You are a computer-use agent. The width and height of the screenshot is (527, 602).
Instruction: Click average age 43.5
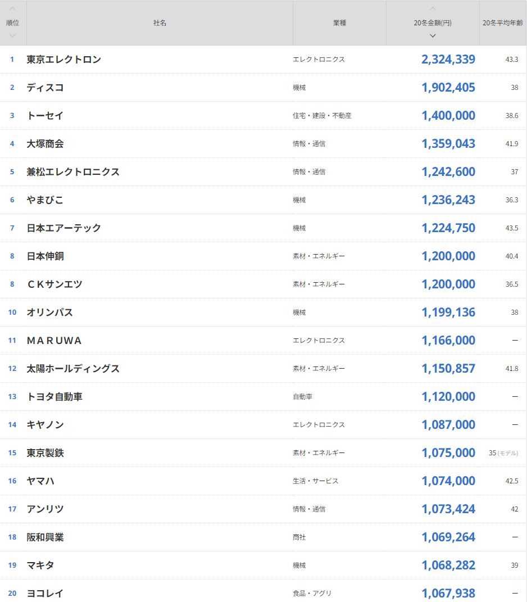512,228
